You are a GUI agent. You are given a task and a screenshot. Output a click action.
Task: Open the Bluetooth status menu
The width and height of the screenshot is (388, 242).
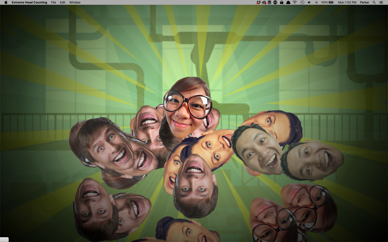316,2
